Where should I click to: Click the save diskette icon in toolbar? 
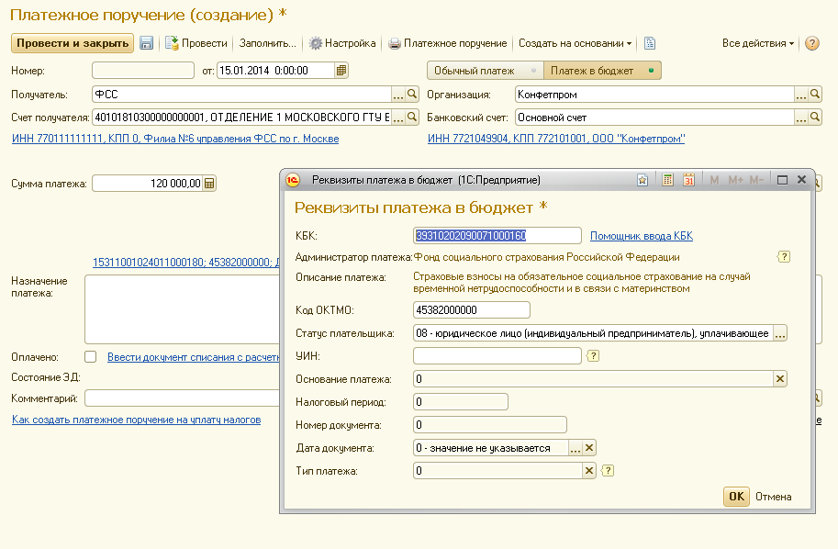point(147,43)
